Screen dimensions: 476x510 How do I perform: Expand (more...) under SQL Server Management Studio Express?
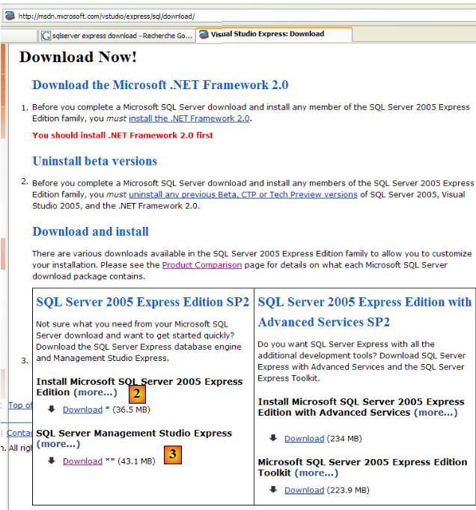[58, 444]
